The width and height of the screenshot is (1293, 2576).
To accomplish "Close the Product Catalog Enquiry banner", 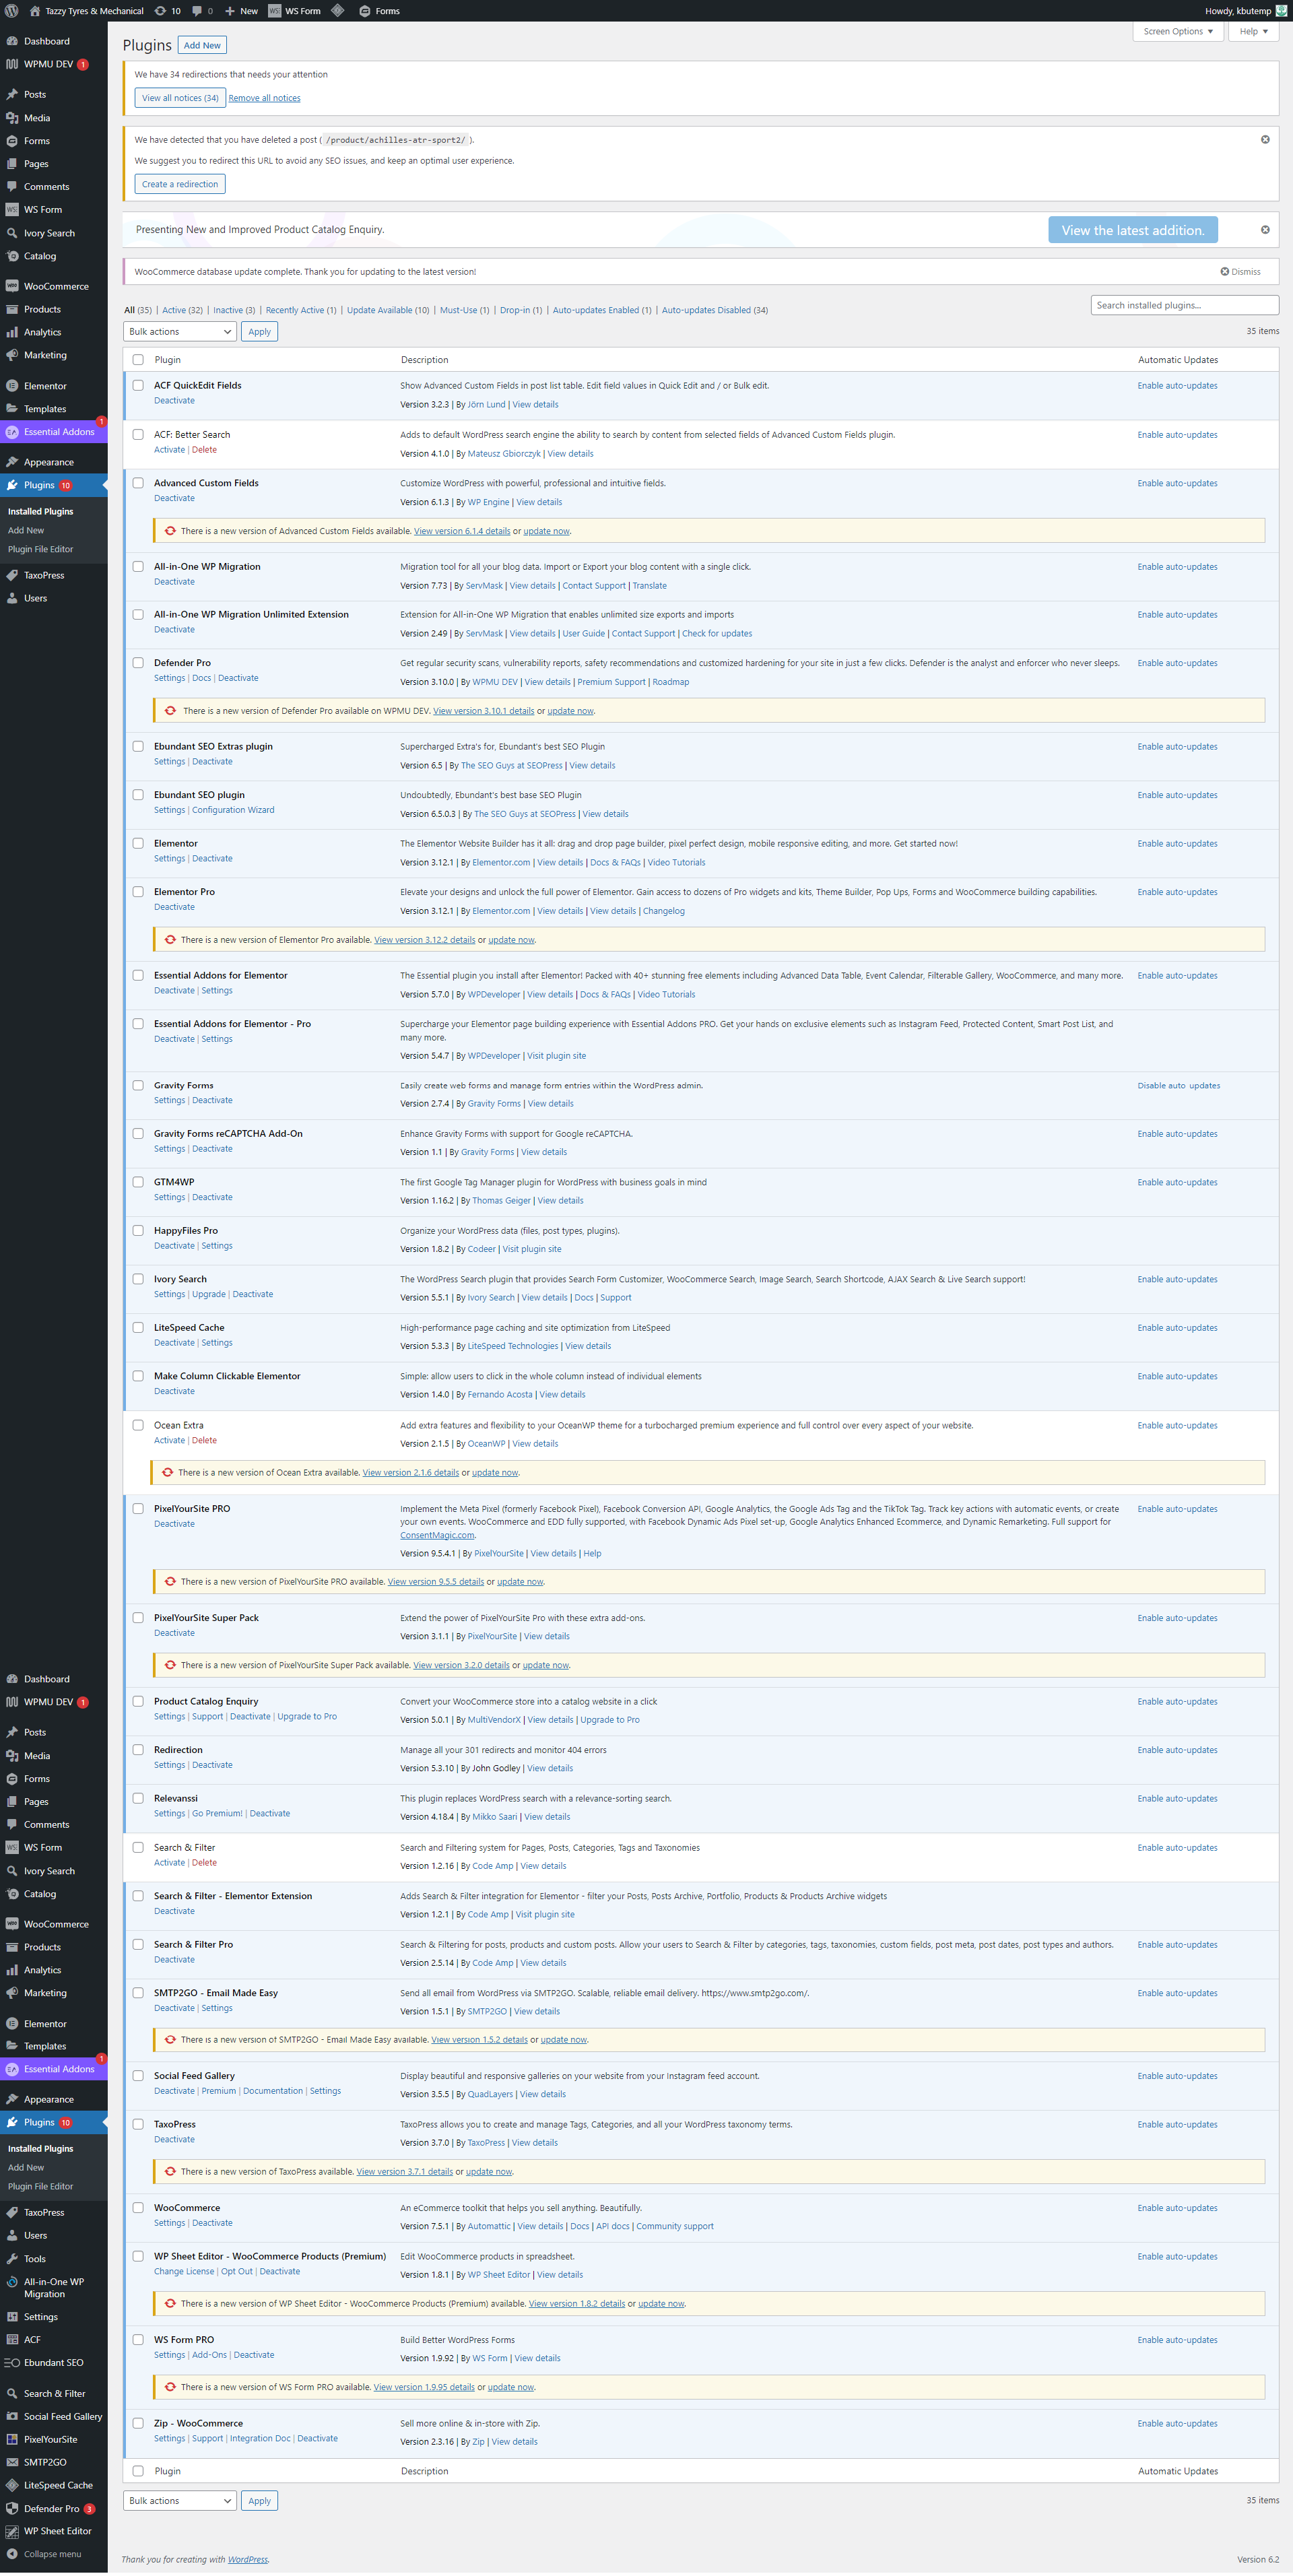I will [1264, 230].
